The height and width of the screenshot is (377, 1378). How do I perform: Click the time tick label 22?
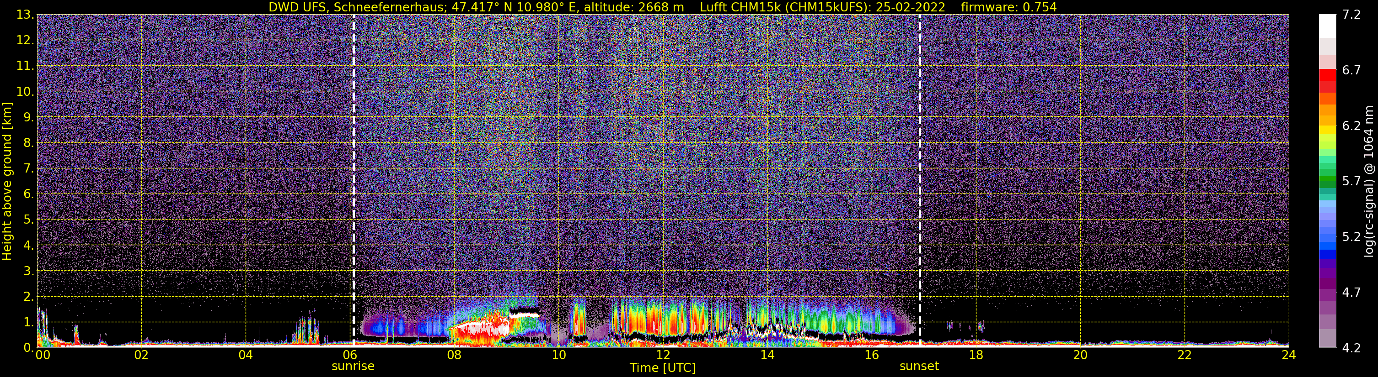point(1185,355)
